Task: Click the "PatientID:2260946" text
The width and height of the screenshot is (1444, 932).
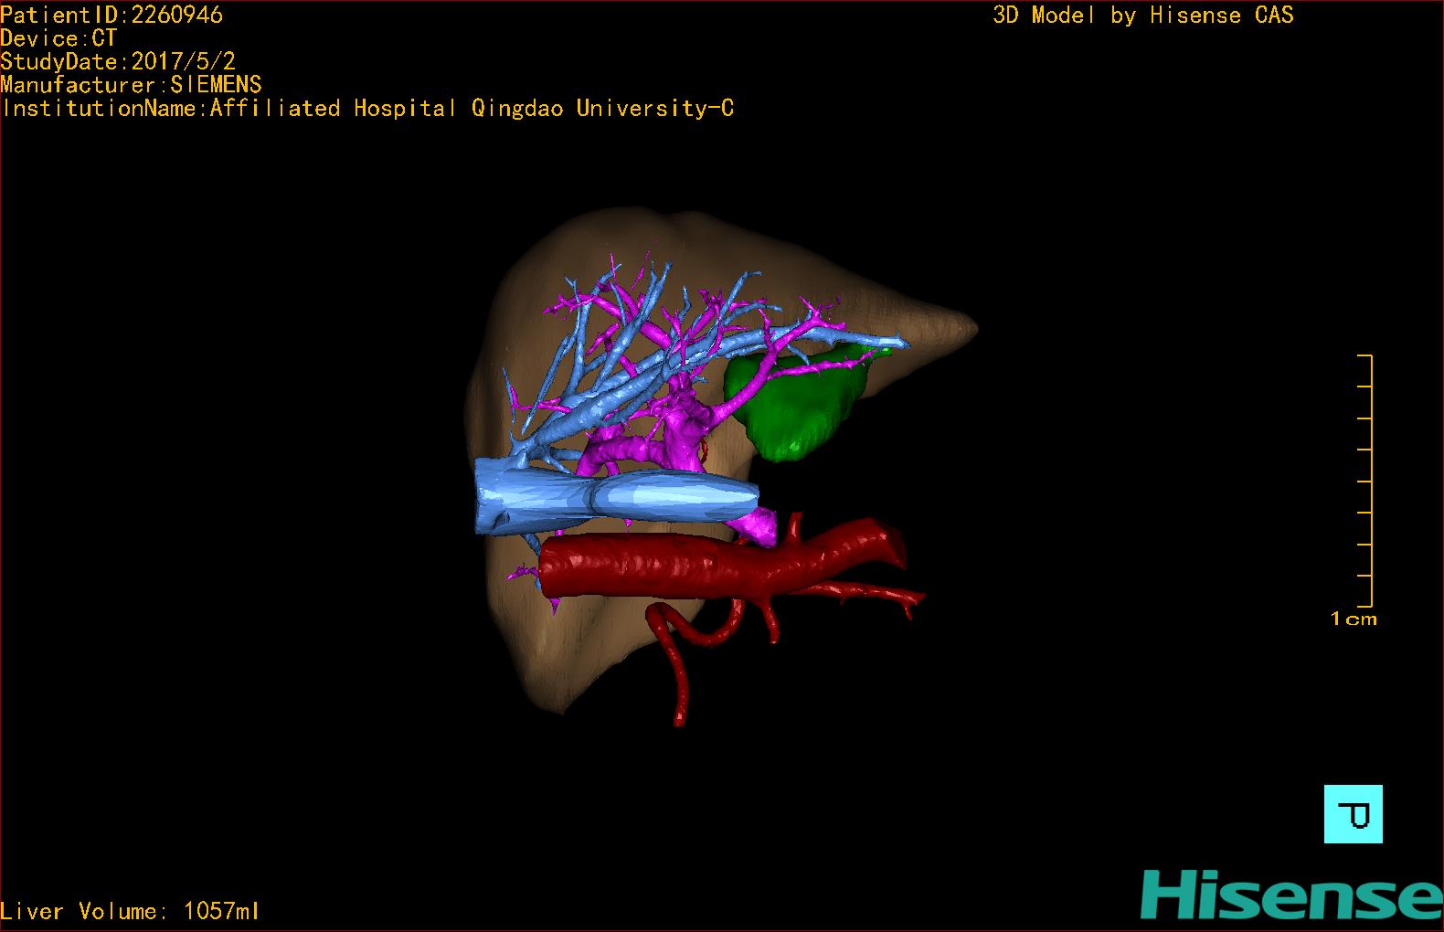Action: 111,15
